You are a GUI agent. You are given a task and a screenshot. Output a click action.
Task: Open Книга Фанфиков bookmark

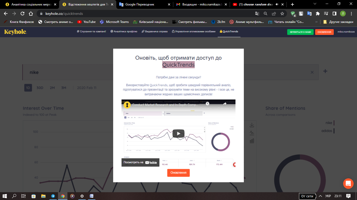click(x=18, y=22)
